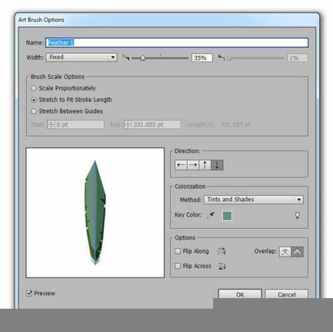Click the brush Name input field
This screenshot has height=332, width=333.
177,43
